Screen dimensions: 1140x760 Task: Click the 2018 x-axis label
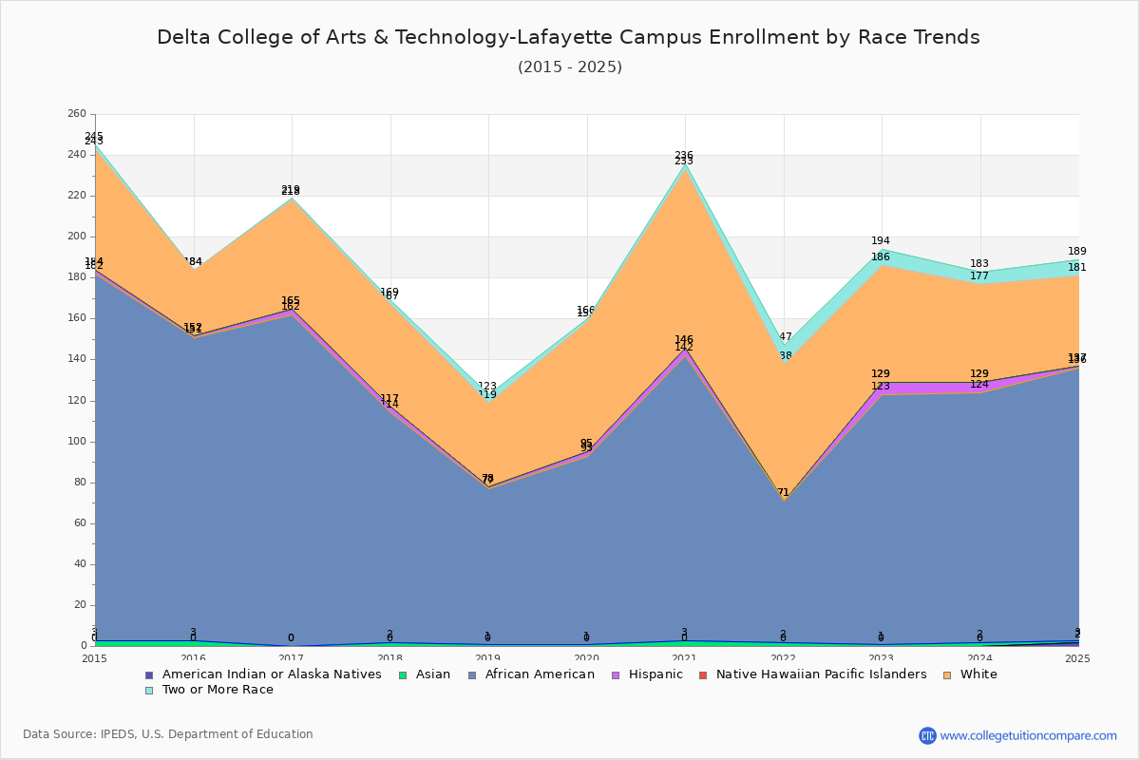390,658
